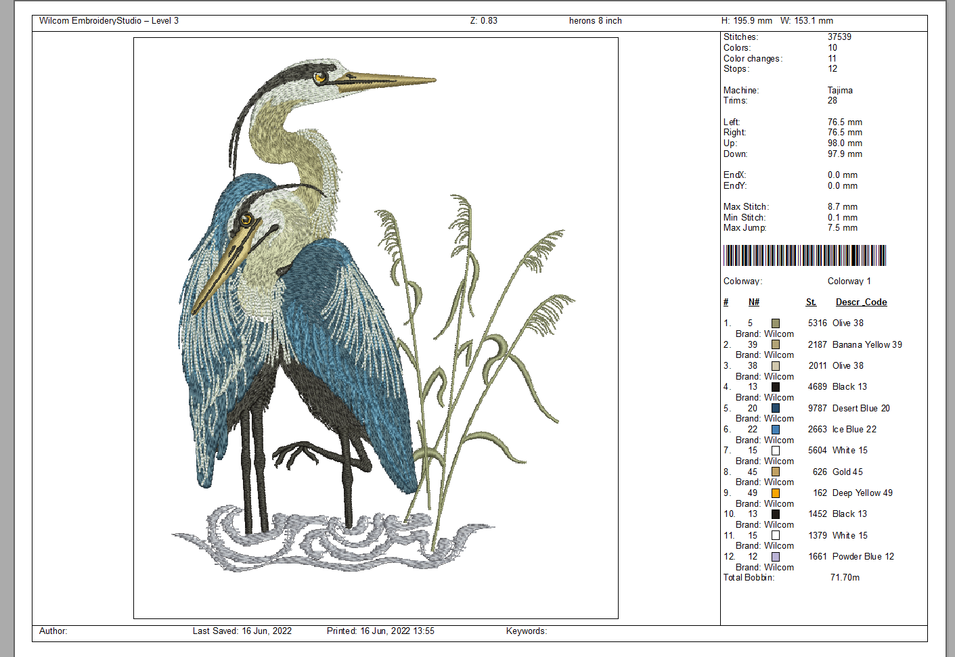Click the Machine value 'Tajima'
Image resolution: width=955 pixels, height=657 pixels.
coord(840,91)
